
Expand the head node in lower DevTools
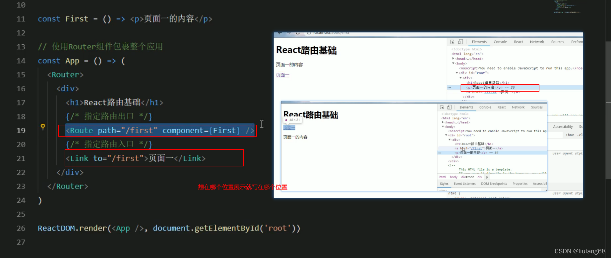(443, 122)
